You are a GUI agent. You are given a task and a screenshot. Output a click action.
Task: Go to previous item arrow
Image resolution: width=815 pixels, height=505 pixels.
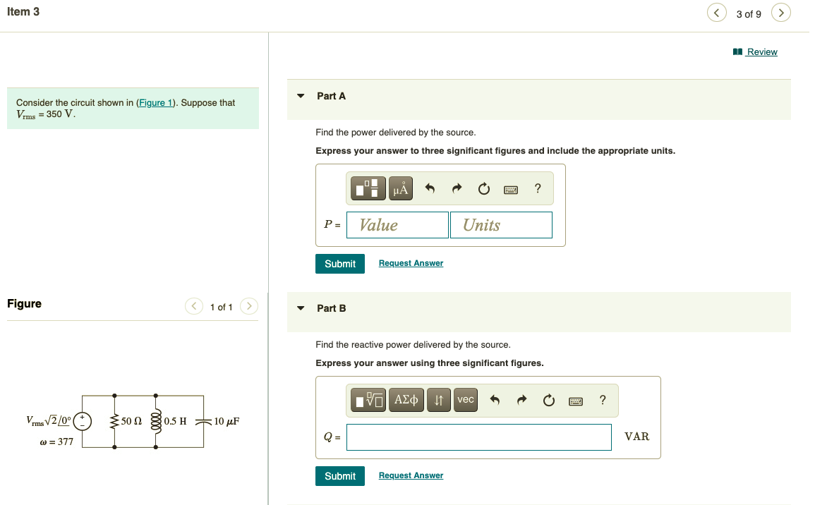tap(716, 13)
